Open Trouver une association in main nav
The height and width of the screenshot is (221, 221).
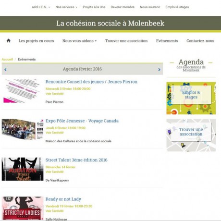coord(126,41)
